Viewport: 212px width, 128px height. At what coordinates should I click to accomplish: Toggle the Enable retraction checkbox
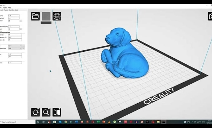click(x=9, y=21)
